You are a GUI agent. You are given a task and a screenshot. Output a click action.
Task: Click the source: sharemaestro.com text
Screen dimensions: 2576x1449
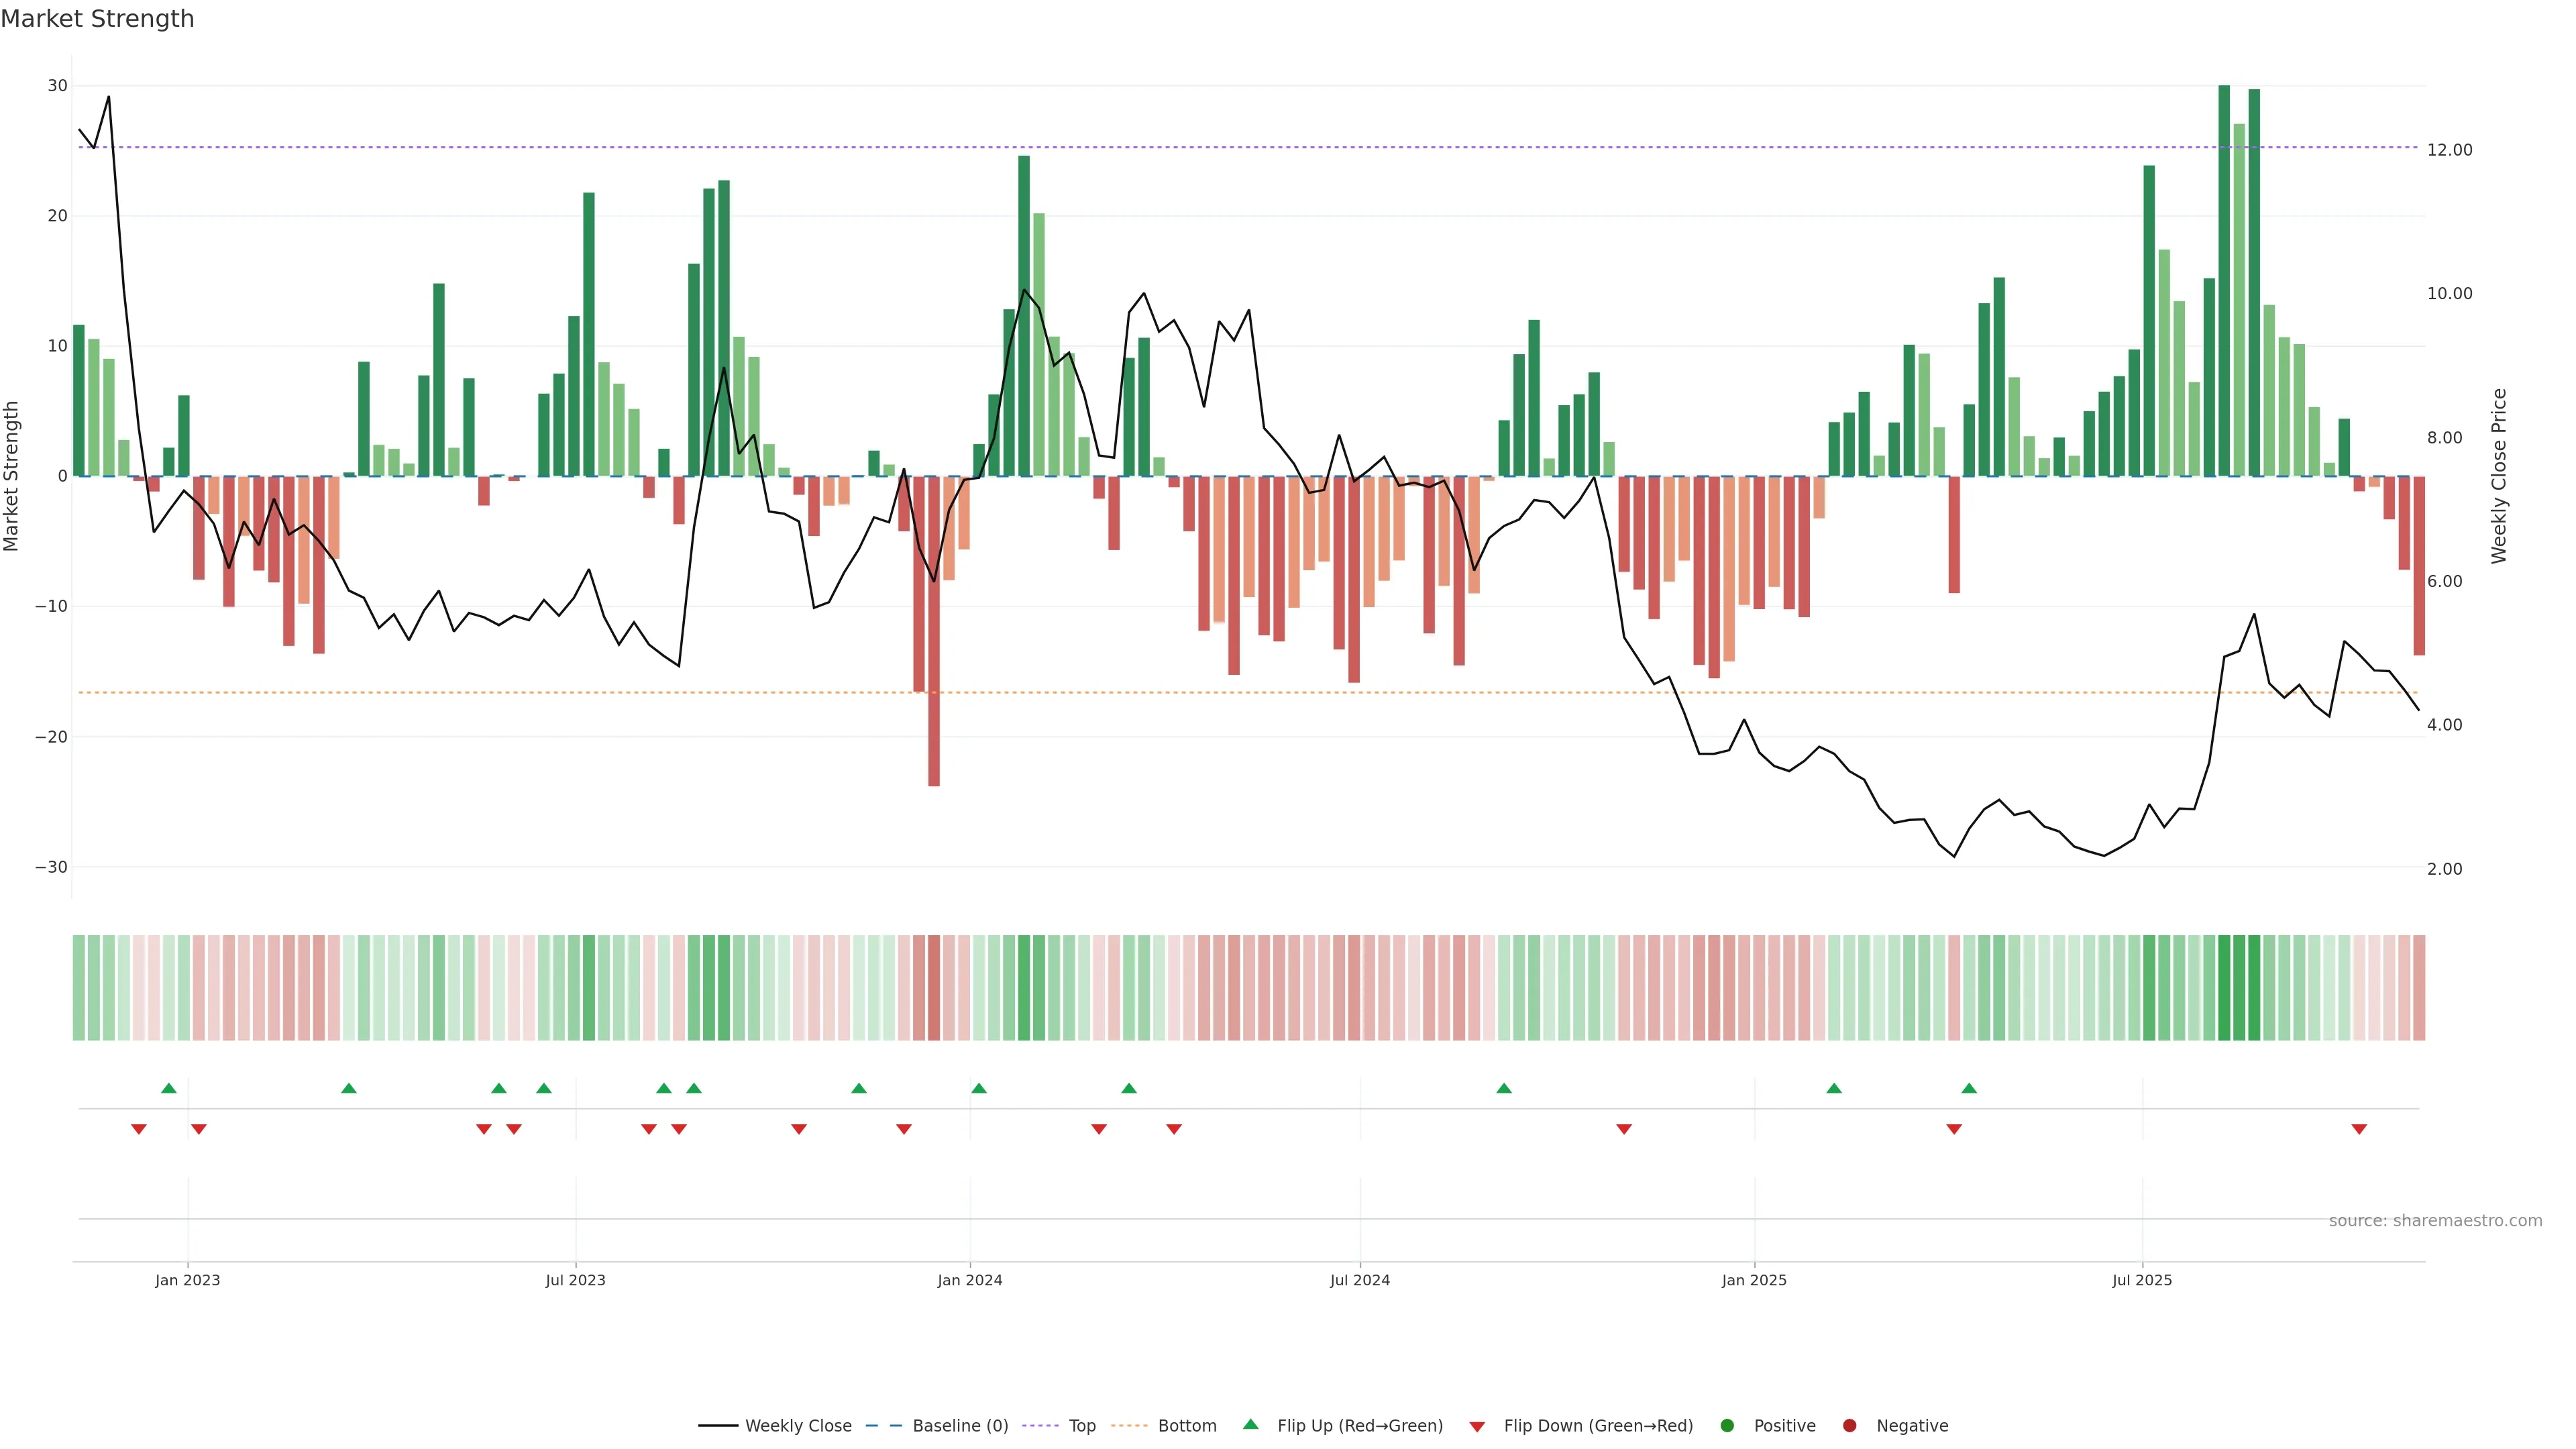tap(2435, 1221)
